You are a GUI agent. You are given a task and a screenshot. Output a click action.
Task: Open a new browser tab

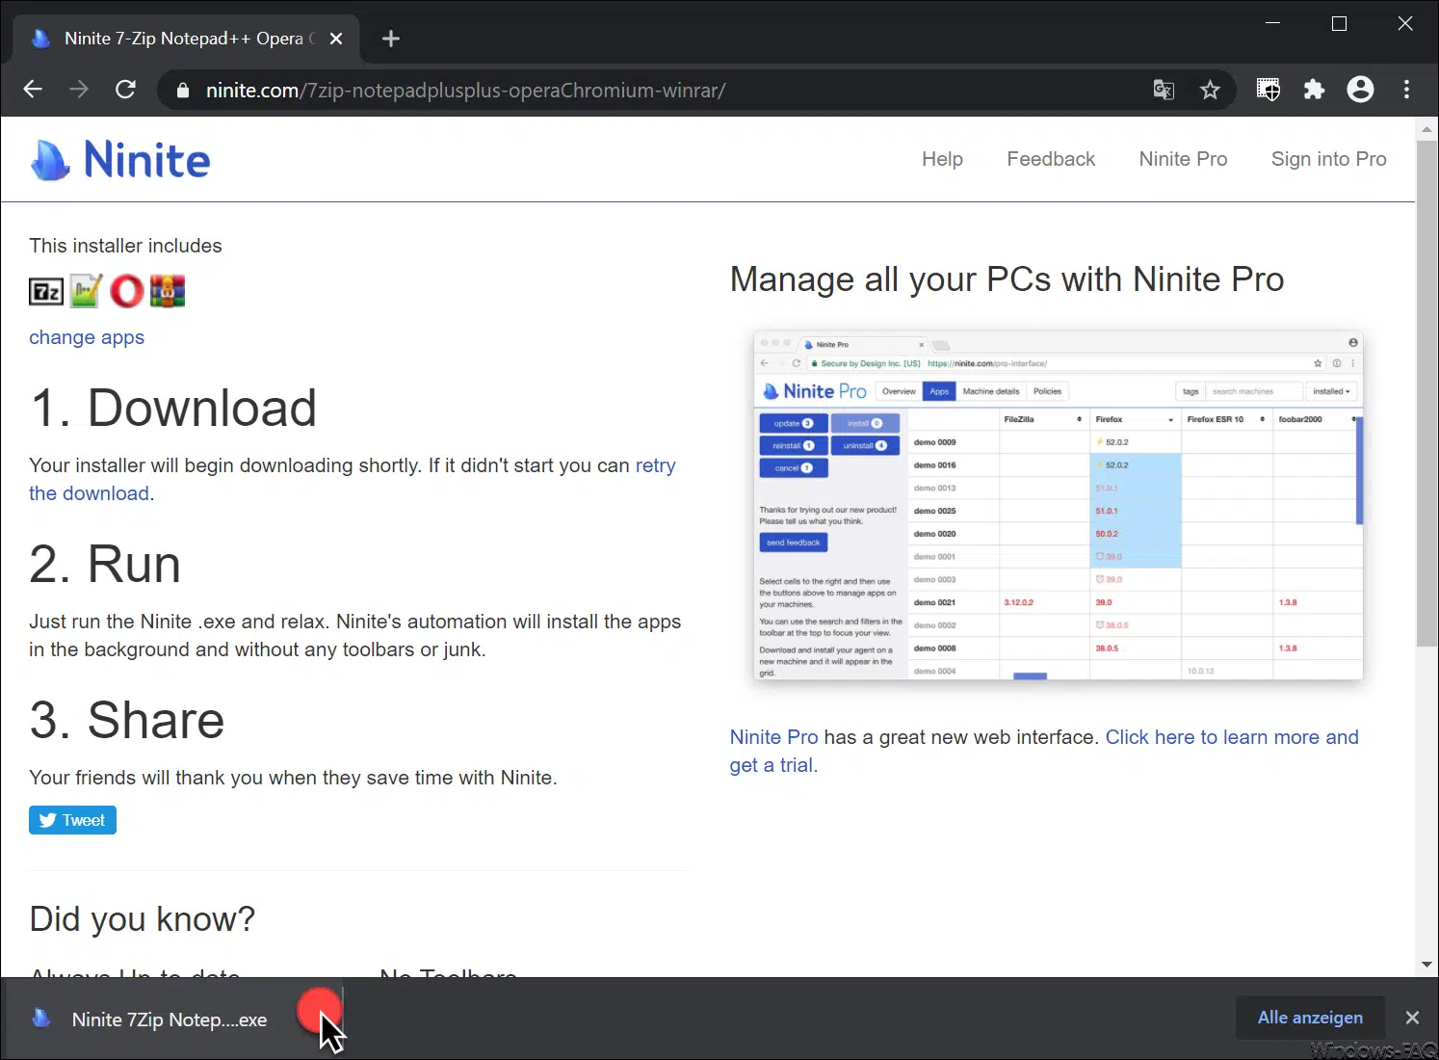point(390,39)
